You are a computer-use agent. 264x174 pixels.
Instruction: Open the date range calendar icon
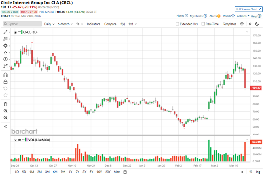125,172
